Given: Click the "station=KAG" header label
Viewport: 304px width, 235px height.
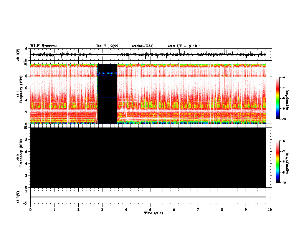Looking at the screenshot, I should (x=142, y=46).
